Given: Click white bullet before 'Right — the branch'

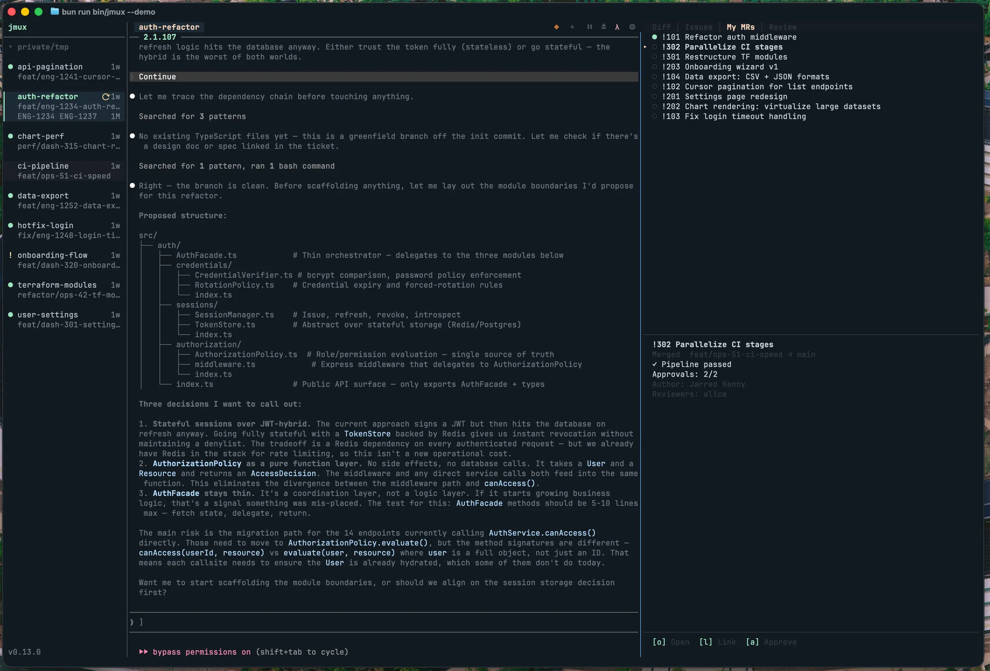Looking at the screenshot, I should 132,185.
